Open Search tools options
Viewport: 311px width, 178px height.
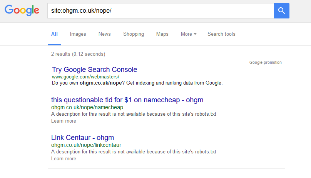(221, 34)
